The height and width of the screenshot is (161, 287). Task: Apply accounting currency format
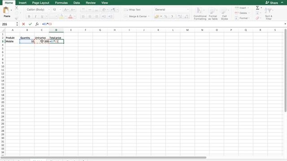(x=157, y=17)
